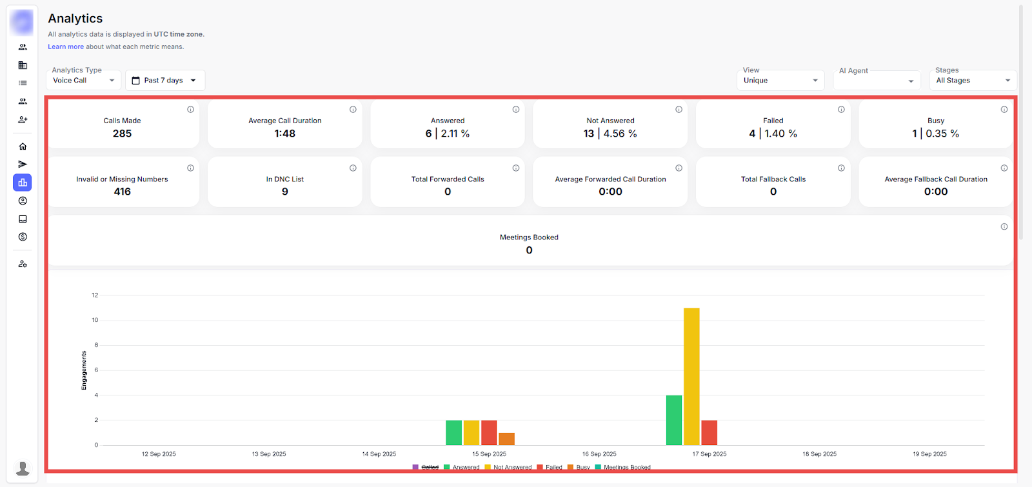Expand the Past 7 days date range
The width and height of the screenshot is (1032, 487).
164,81
